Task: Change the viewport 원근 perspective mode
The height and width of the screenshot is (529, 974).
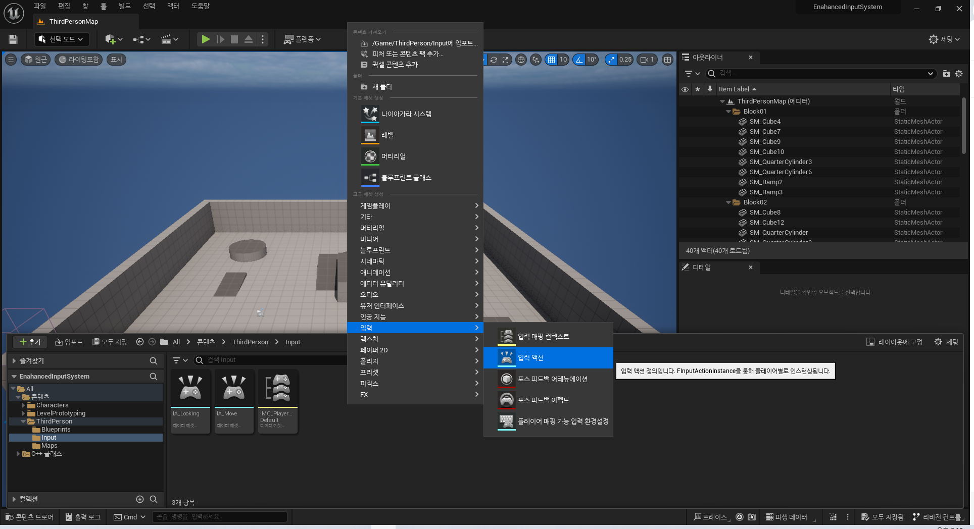Action: [x=35, y=60]
